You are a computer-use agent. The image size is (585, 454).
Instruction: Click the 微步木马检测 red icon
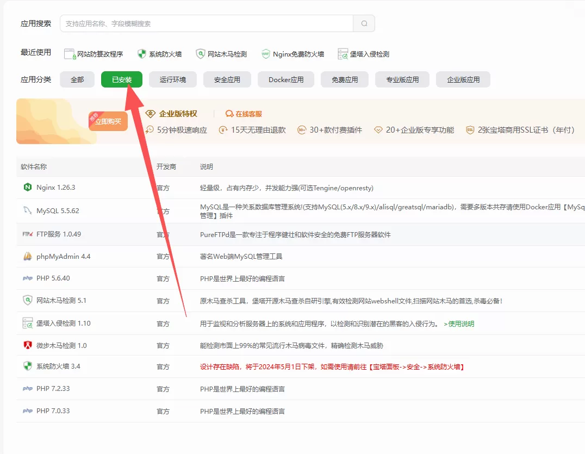point(28,345)
